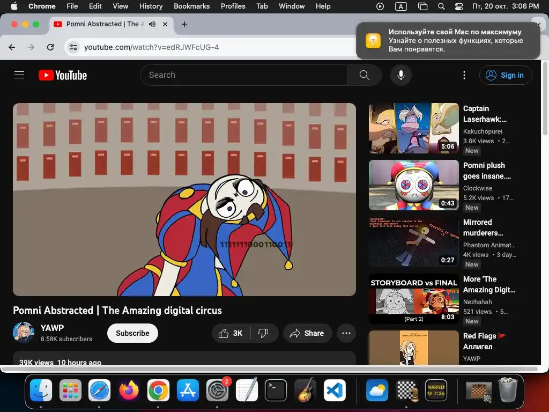Screen dimensions: 549x412
Task: Play or pause the main video player
Action: coord(184,200)
